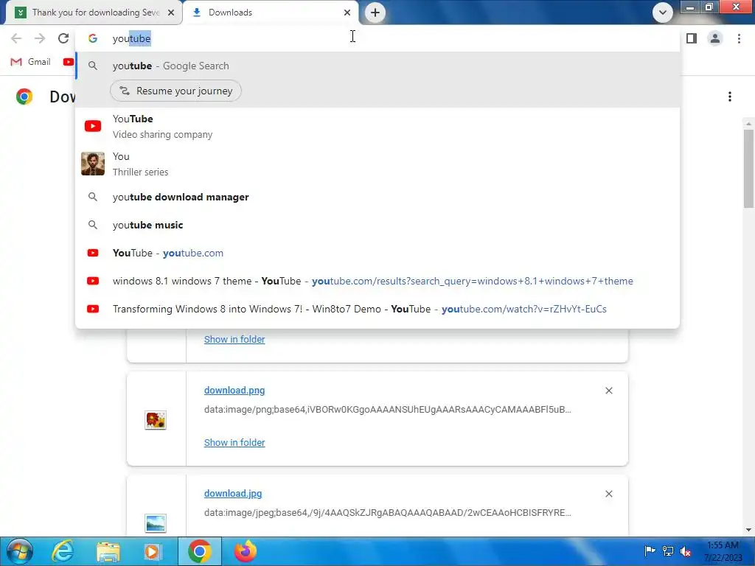Click the scrollbar down arrow

click(748, 530)
